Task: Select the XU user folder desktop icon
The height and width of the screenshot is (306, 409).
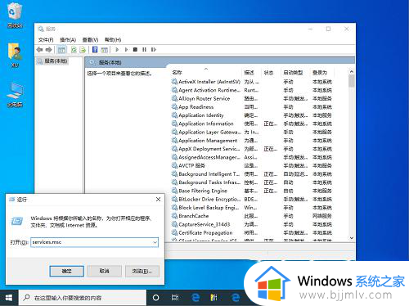Action: (x=15, y=55)
